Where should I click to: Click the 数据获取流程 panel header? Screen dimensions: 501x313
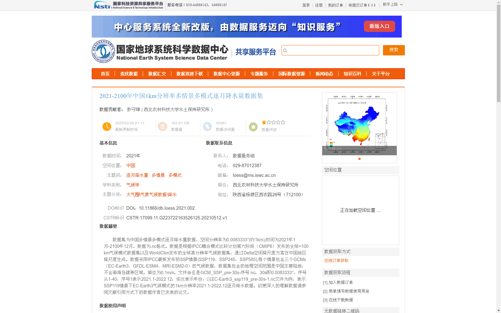[361, 273]
